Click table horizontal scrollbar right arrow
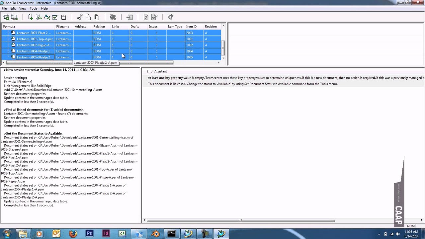This screenshot has height=239, width=425. pyautogui.click(x=218, y=62)
